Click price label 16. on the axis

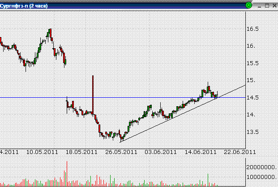[251, 46]
